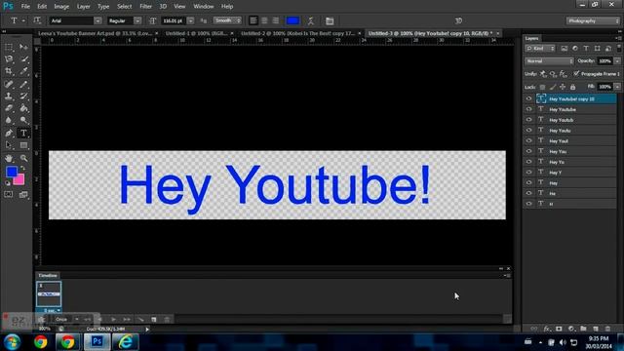Select the Magic Wand tool

pyautogui.click(x=23, y=59)
